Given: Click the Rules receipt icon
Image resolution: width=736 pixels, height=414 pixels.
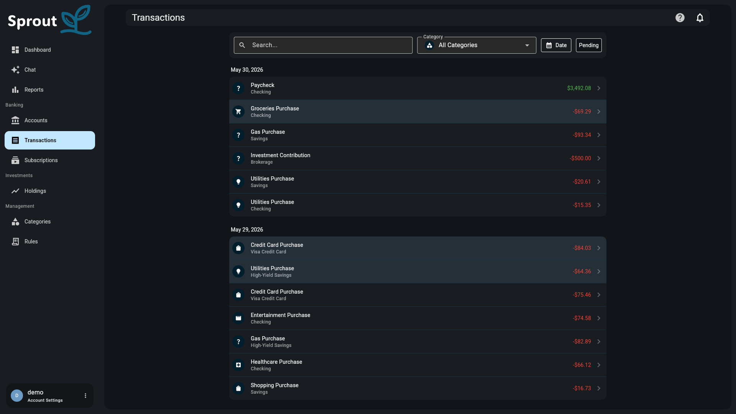Looking at the screenshot, I should tap(15, 242).
